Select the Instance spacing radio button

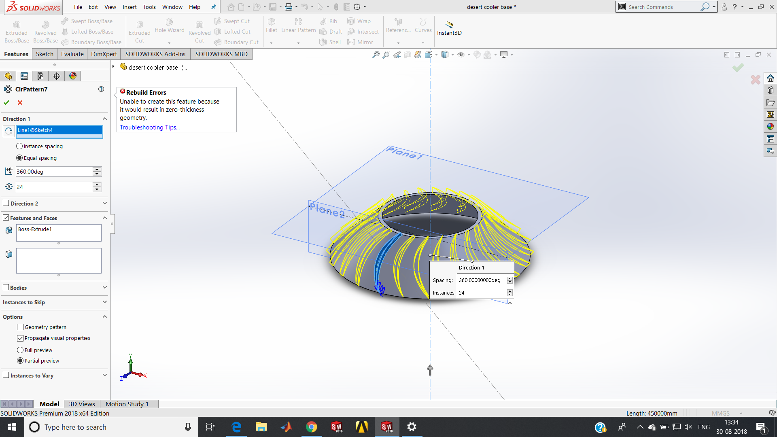pos(19,146)
